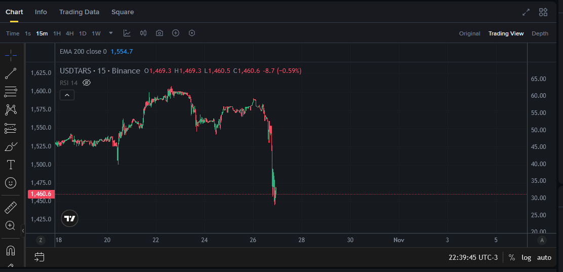Screen dimensions: 563x272
Task: Switch to the Info tab
Action: (x=41, y=12)
